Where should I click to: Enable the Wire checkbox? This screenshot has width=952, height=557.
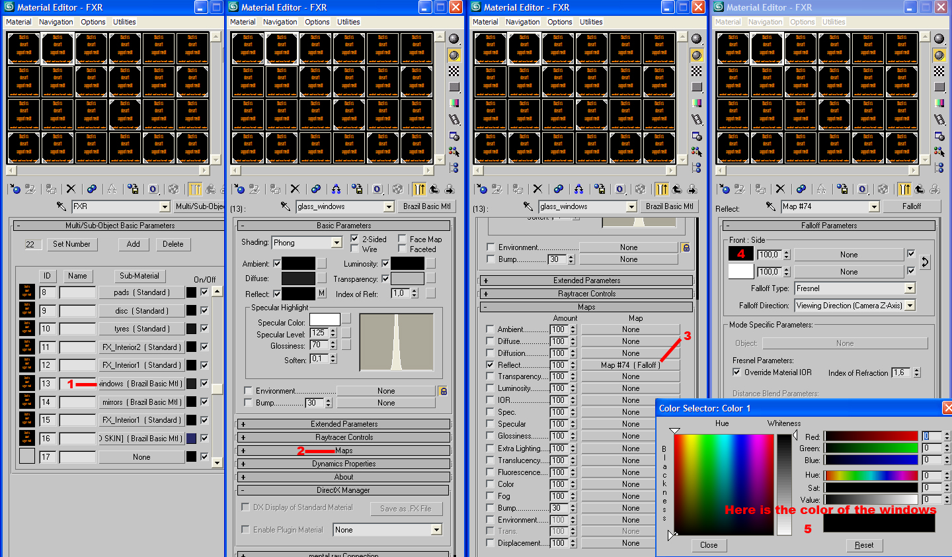[x=355, y=249]
